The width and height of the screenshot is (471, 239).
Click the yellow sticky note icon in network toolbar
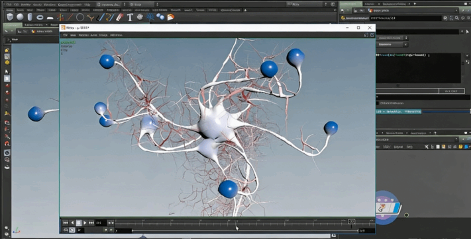tap(460, 147)
